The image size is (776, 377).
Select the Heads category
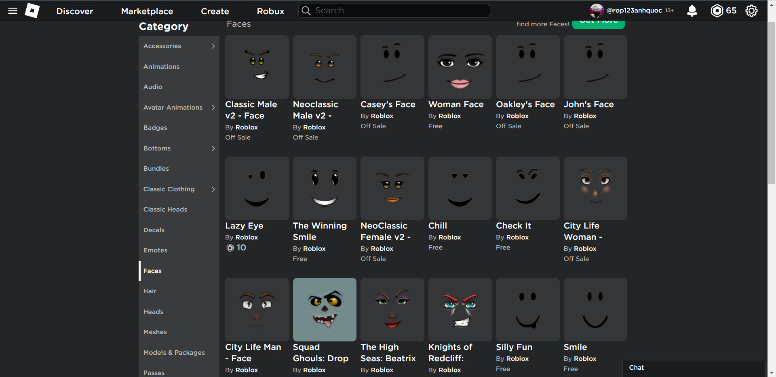(179, 312)
